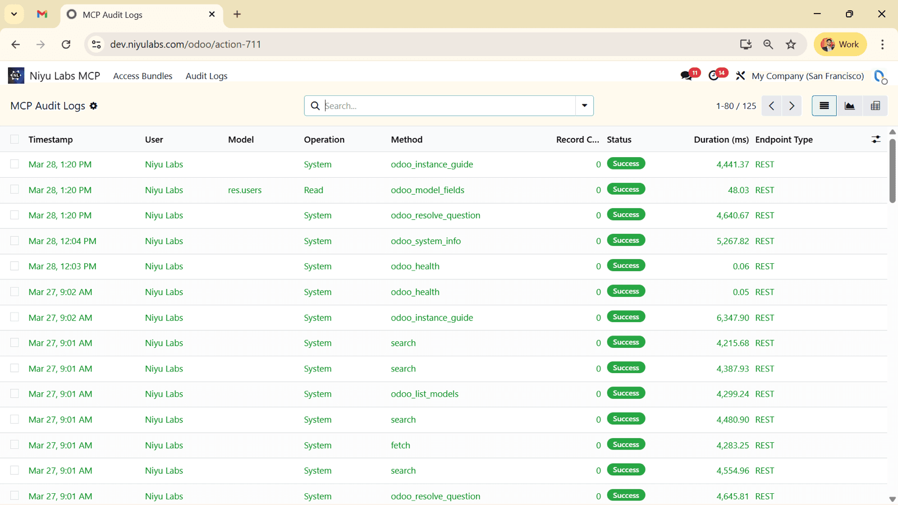Reload the current page
The width and height of the screenshot is (898, 505).
click(x=66, y=44)
